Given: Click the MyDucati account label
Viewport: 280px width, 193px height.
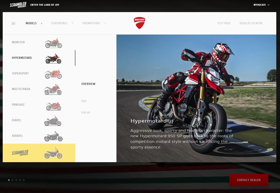Looking at the screenshot, I should pos(260,5).
